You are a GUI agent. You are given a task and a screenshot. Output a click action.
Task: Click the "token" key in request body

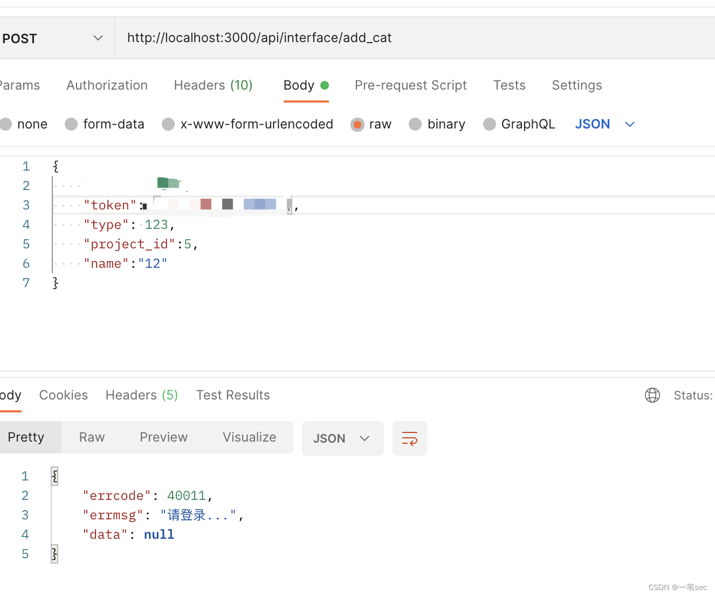(x=110, y=205)
